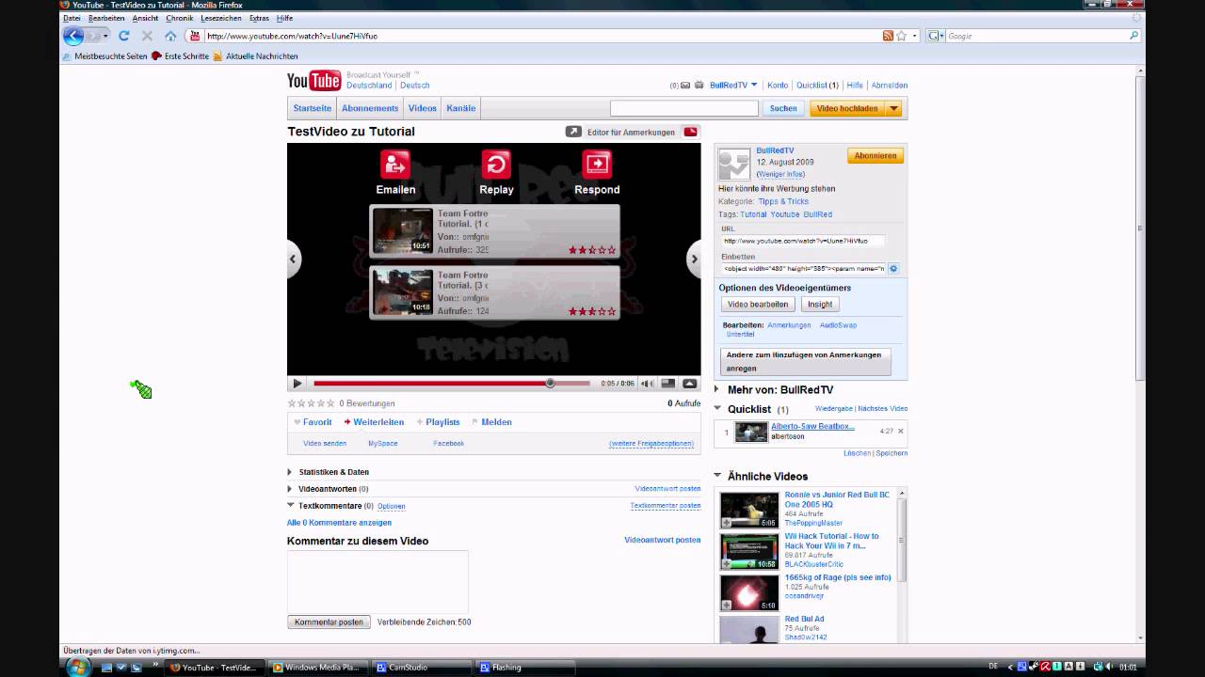Click into the YouTube search field
The width and height of the screenshot is (1205, 677).
(x=683, y=108)
